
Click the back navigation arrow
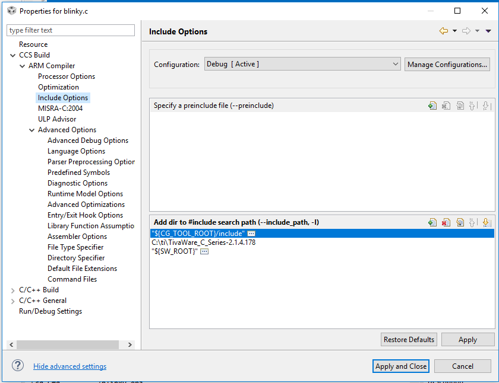445,31
